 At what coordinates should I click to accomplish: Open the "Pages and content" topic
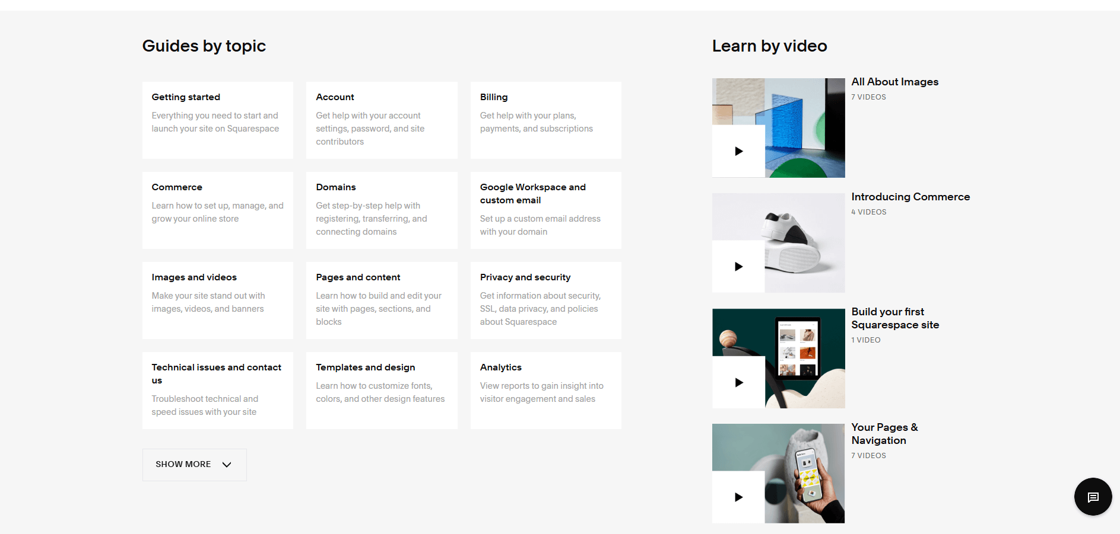382,300
